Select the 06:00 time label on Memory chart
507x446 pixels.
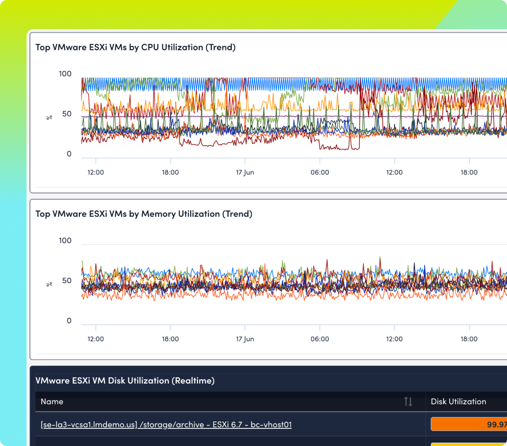pyautogui.click(x=320, y=339)
